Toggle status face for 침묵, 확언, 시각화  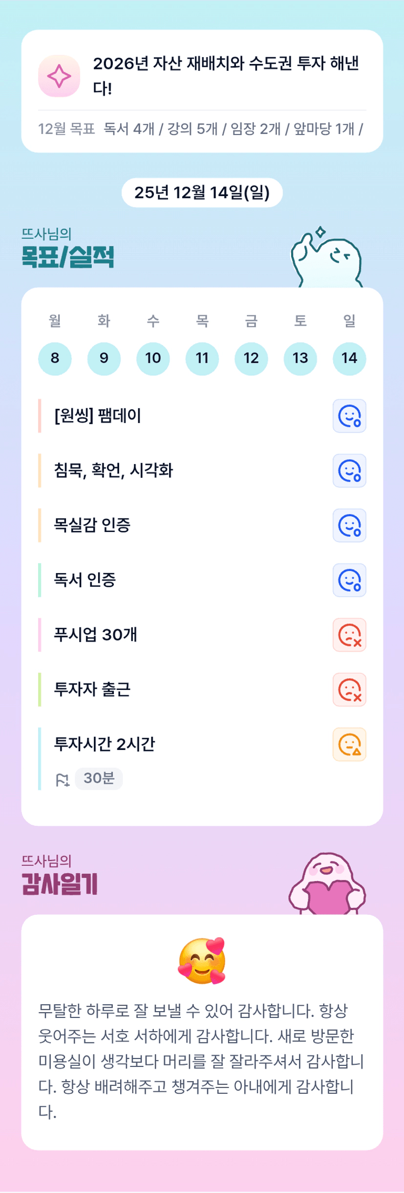coord(349,471)
